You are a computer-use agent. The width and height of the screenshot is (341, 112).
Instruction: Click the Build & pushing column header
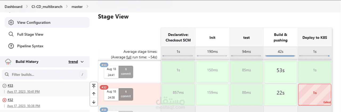tap(281, 38)
